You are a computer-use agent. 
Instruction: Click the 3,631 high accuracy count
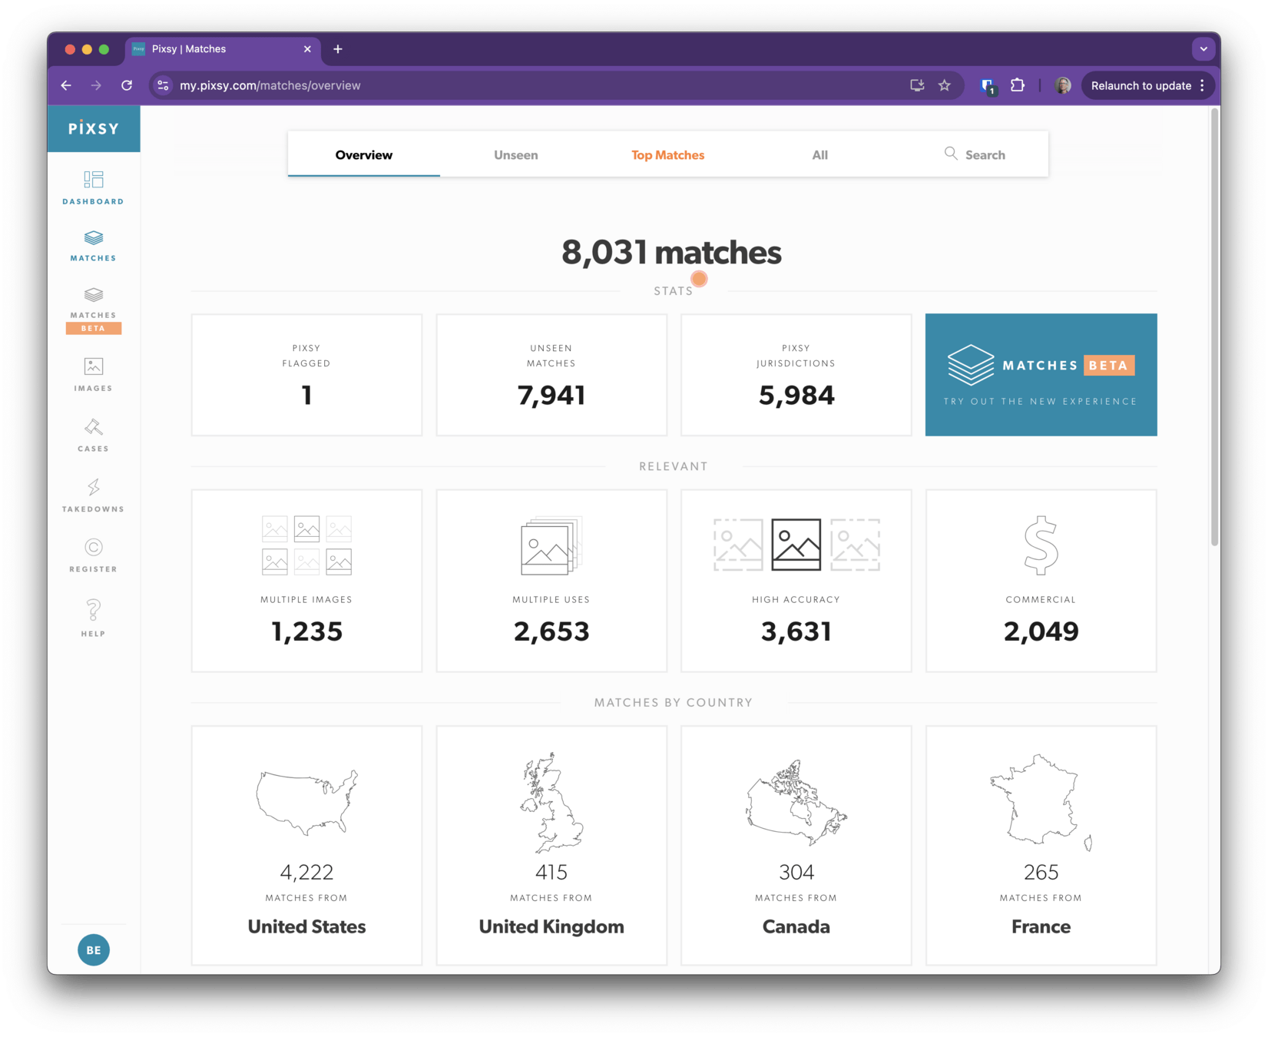pyautogui.click(x=796, y=631)
